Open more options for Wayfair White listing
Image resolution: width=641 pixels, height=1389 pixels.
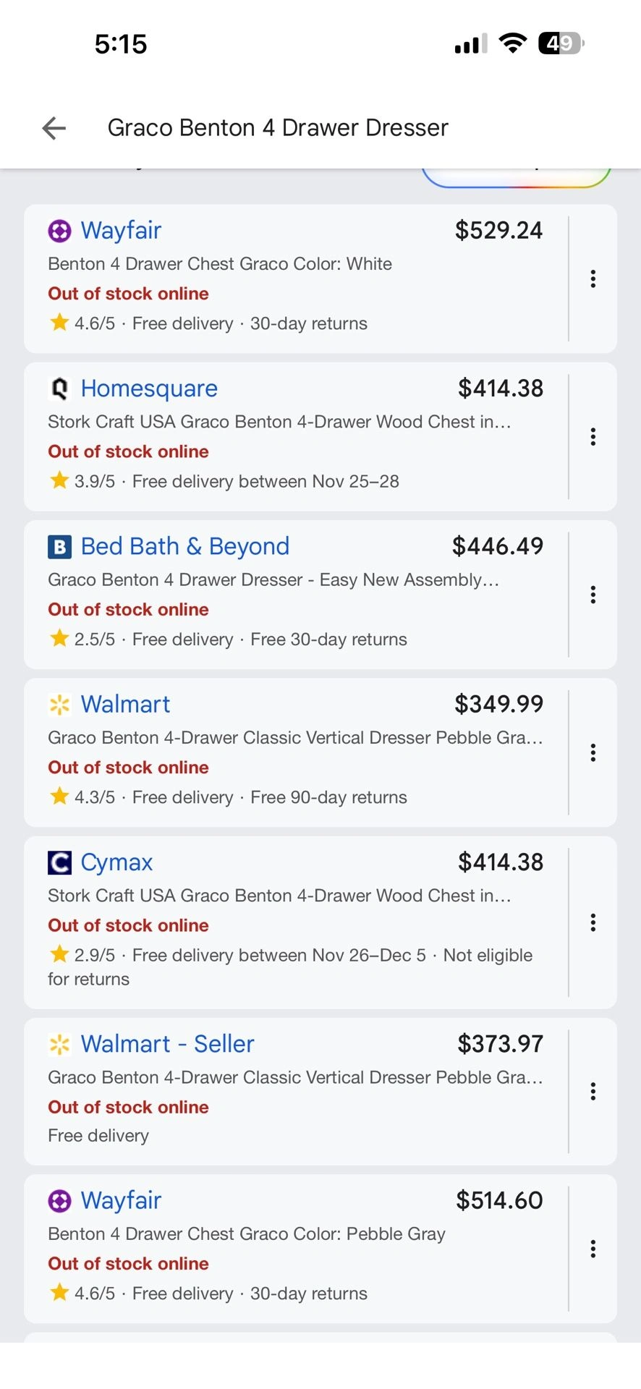593,279
